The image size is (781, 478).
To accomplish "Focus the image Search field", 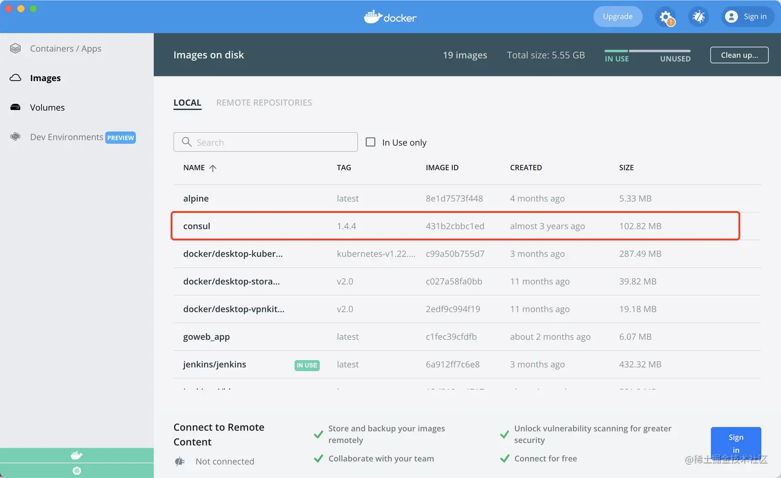I will point(265,142).
